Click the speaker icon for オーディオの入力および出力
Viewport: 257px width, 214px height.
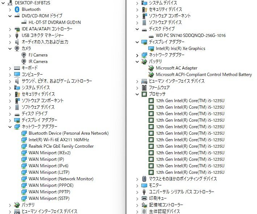pos(17,42)
